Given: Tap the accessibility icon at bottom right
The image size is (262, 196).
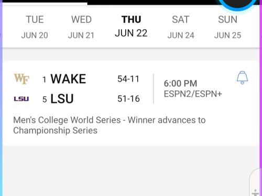Looking at the screenshot, I should tap(255, 193).
